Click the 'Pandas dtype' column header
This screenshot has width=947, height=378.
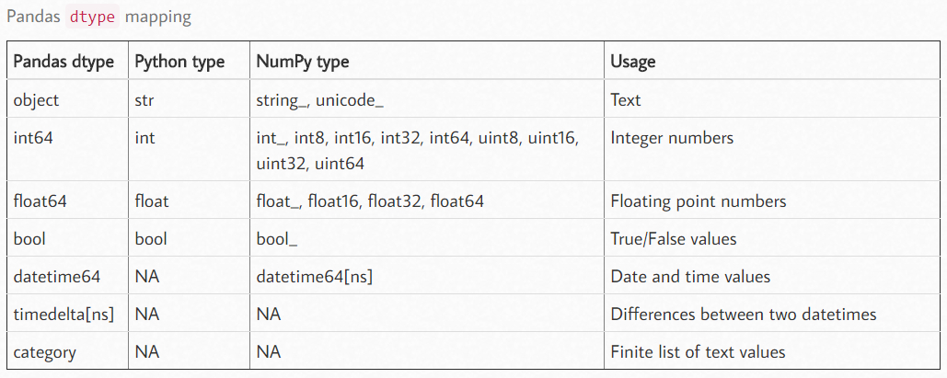pyautogui.click(x=64, y=62)
